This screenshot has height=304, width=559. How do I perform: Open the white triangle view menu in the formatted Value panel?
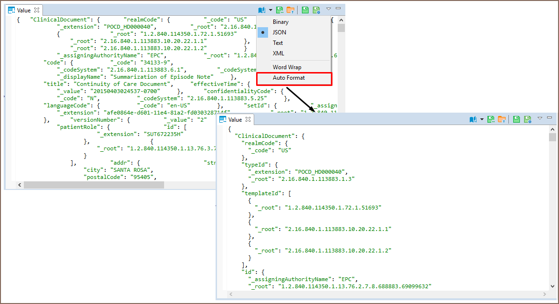tap(540, 118)
